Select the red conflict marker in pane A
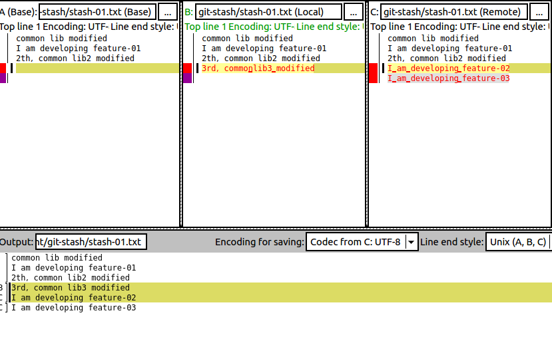Screen dimensions: 552x339 click(3, 68)
